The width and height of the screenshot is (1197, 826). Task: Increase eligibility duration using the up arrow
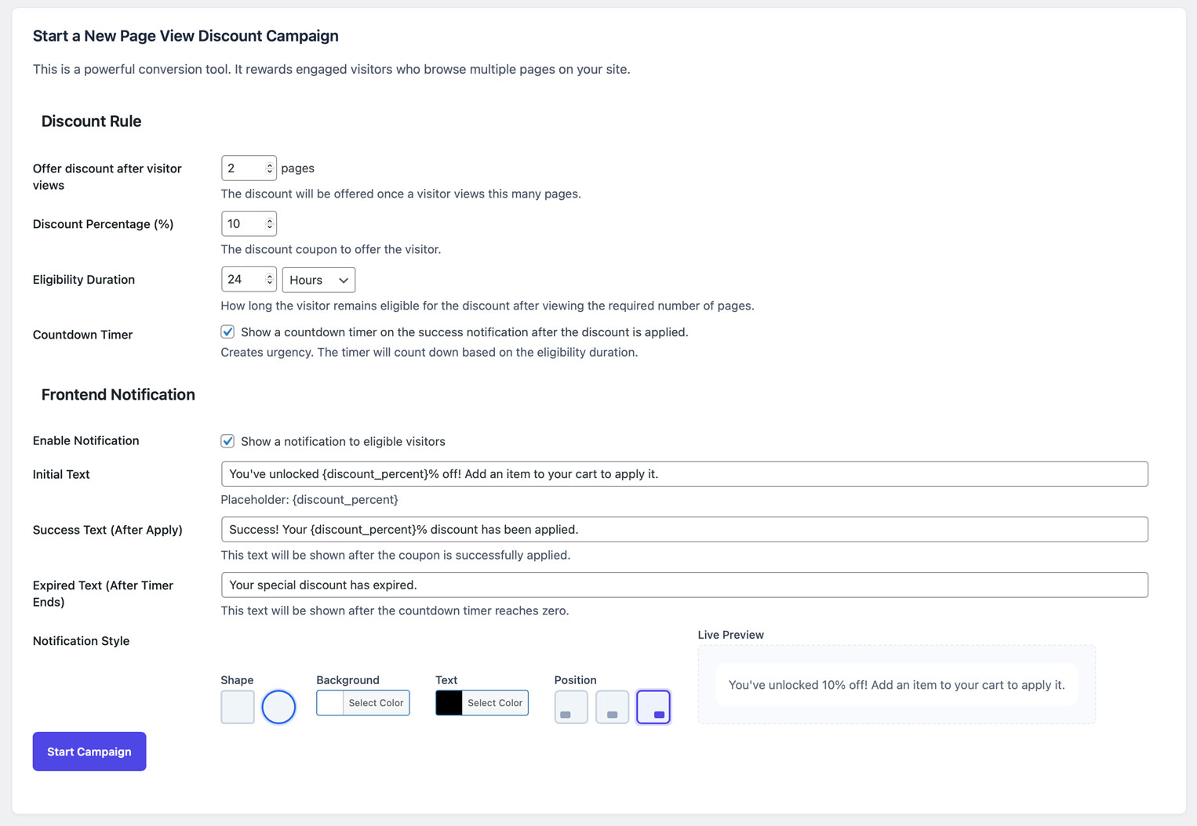pos(270,275)
